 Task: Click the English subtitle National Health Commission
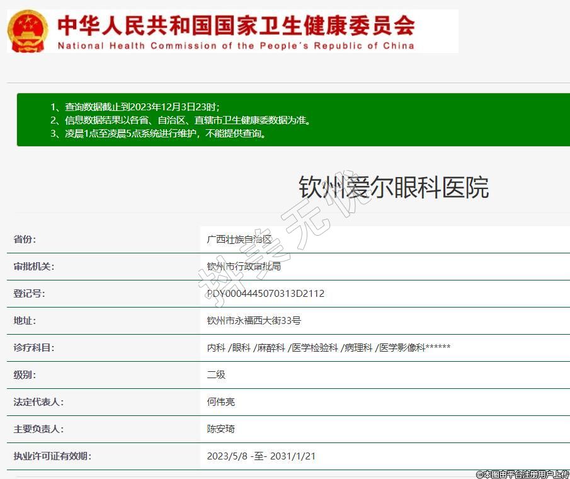[236, 46]
